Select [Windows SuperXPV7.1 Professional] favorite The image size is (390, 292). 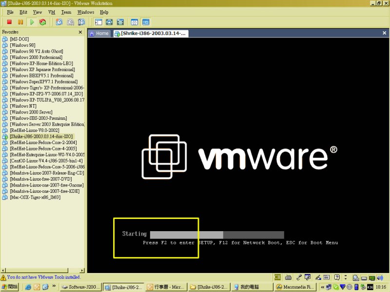(x=44, y=82)
